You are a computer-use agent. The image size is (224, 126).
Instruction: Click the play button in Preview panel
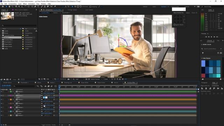pyautogui.click(x=211, y=37)
